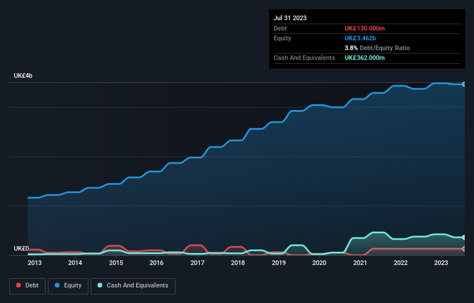474x303 pixels.
Task: Click the 3.8% Debt/Equity Ratio text
Action: tap(377, 48)
